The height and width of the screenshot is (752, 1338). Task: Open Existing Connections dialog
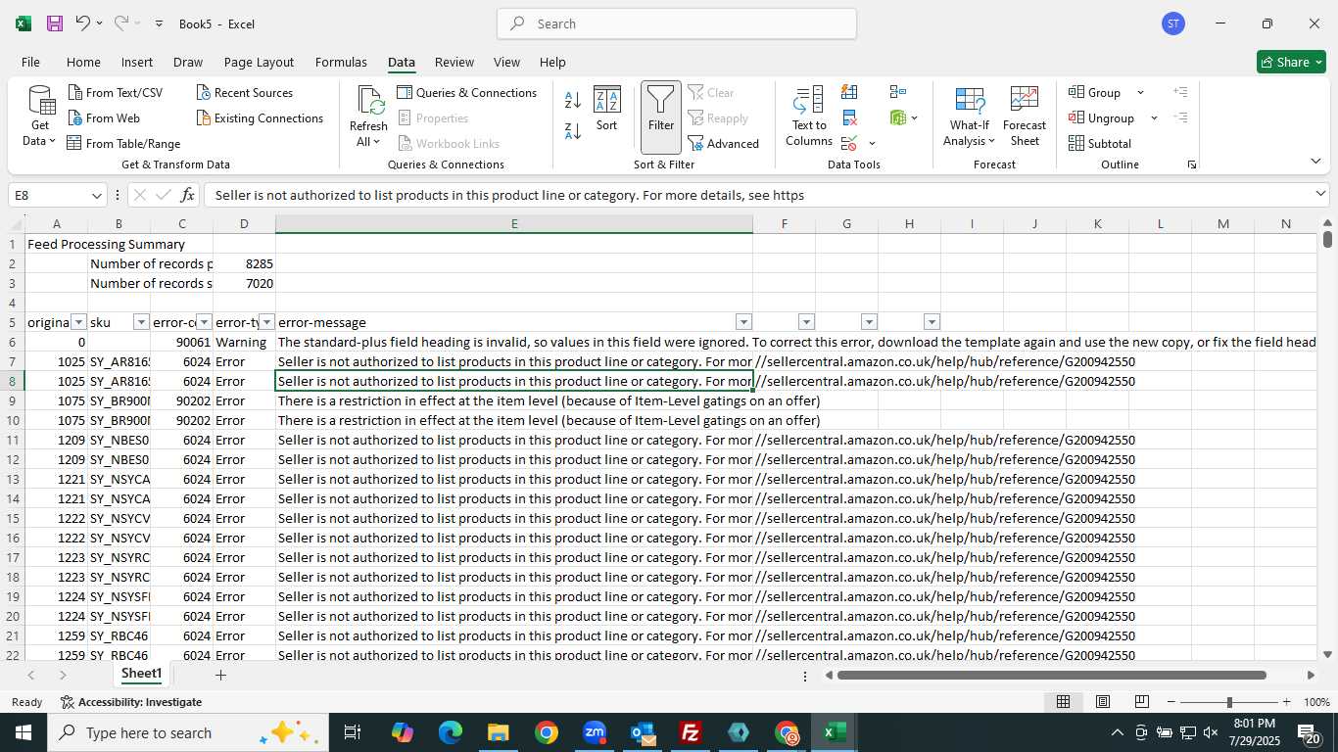click(x=260, y=117)
